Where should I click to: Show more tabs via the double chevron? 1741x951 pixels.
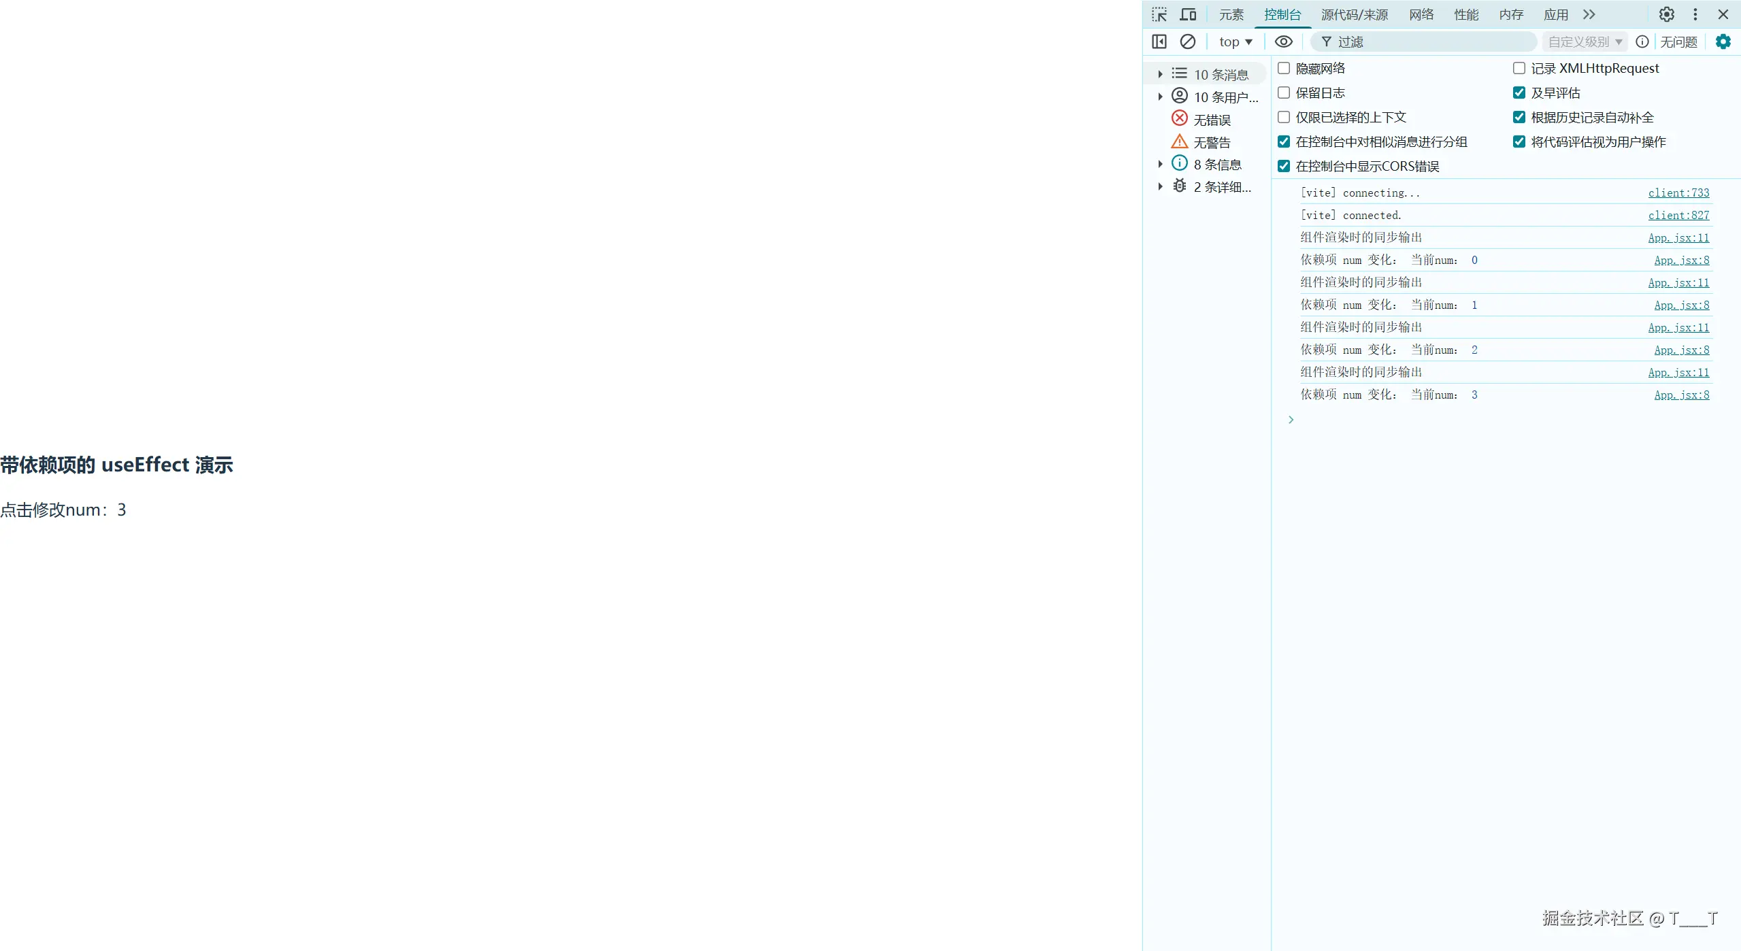click(x=1589, y=14)
